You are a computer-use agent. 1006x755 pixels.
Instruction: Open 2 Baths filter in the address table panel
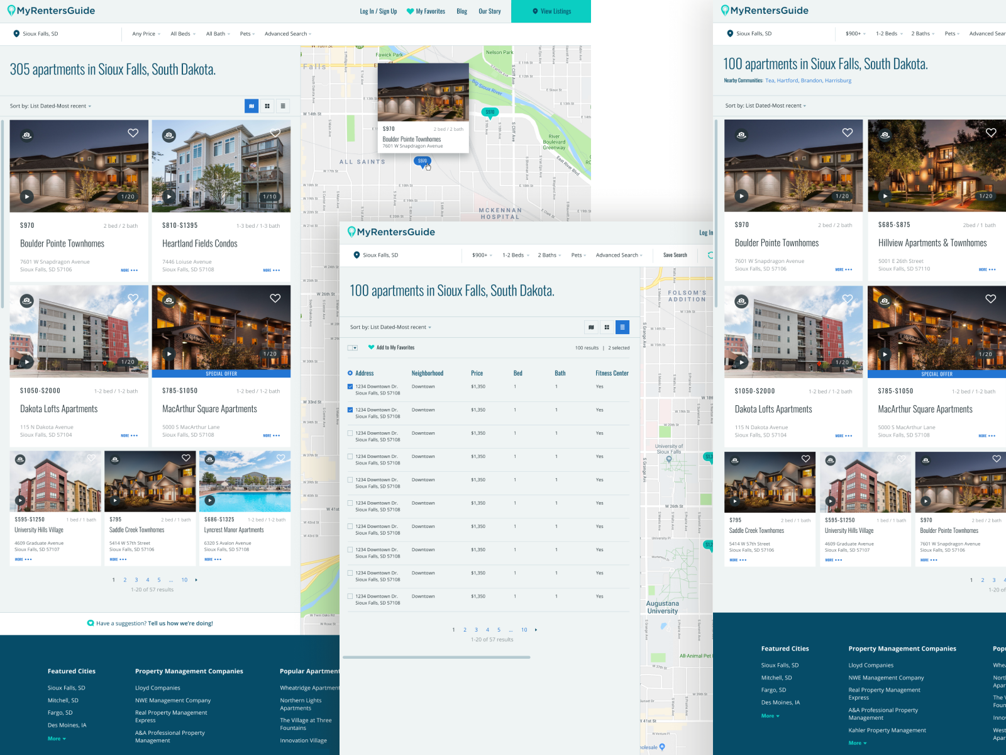tap(550, 255)
